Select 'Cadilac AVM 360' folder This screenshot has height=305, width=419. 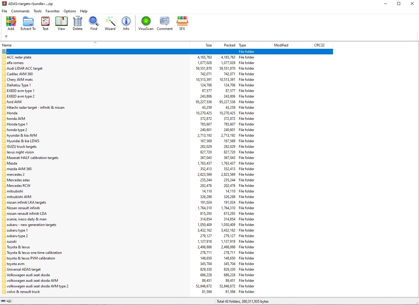pyautogui.click(x=20, y=74)
